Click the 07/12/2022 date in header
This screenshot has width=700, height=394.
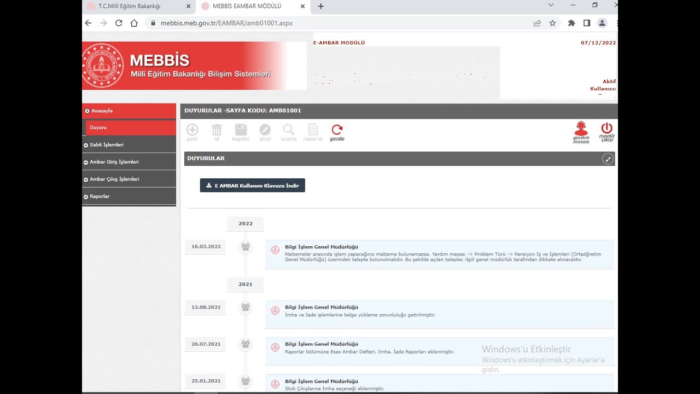[598, 43]
